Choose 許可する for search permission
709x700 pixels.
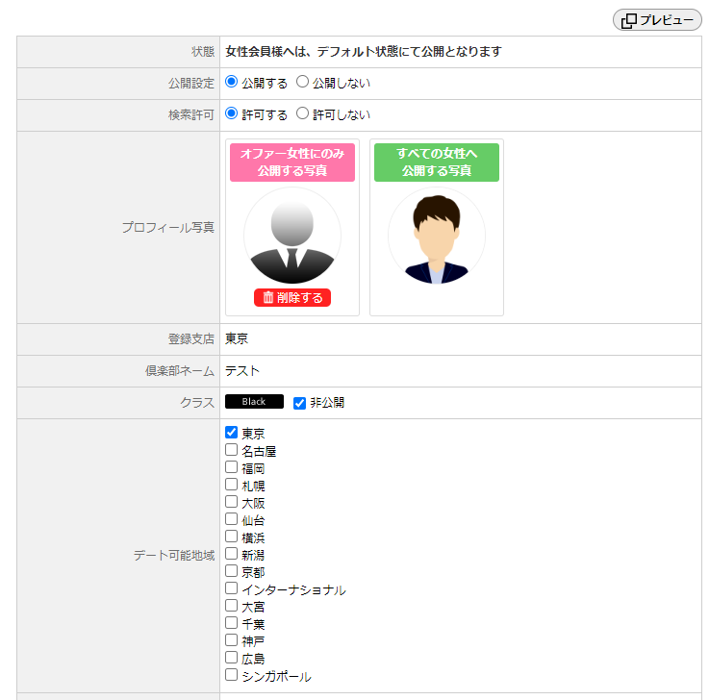(231, 114)
